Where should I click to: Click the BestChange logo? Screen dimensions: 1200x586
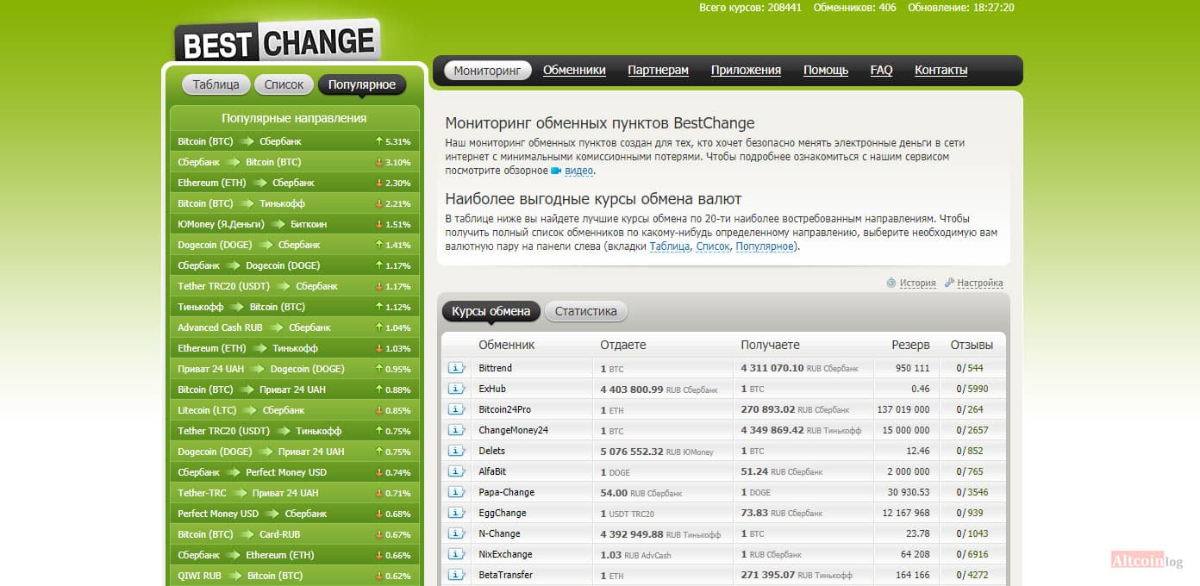pos(277,41)
